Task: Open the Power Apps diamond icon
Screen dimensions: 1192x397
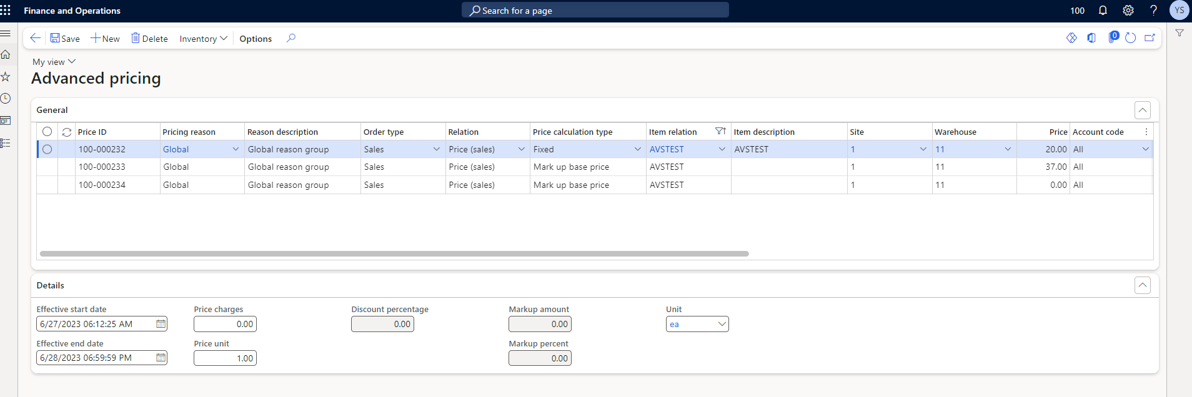Action: pyautogui.click(x=1071, y=38)
